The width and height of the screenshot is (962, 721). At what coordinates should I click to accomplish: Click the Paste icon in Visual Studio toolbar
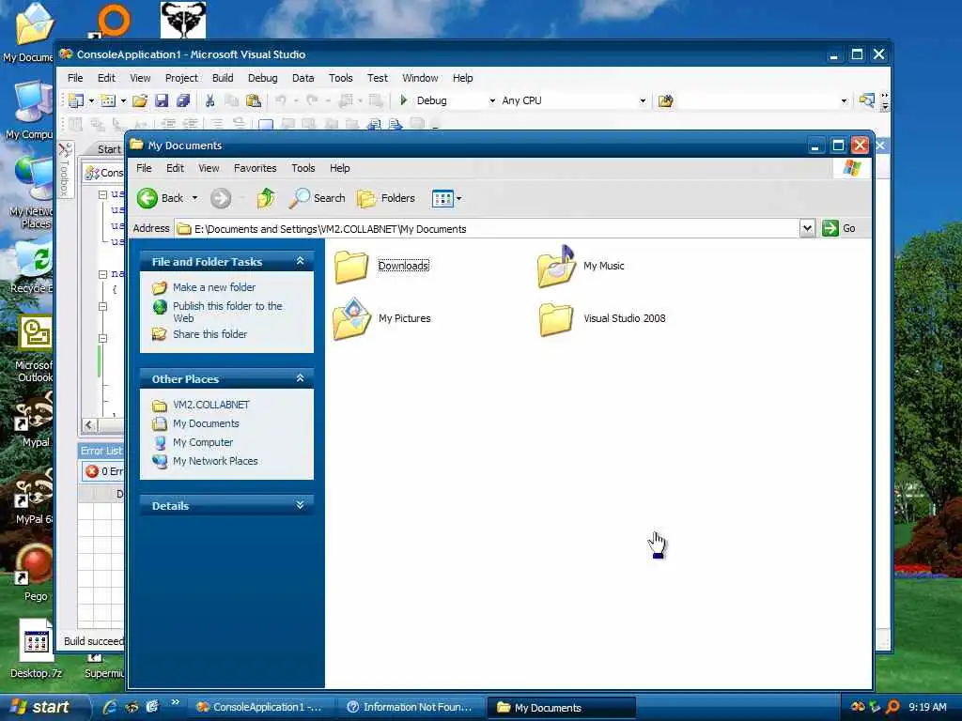click(x=253, y=100)
